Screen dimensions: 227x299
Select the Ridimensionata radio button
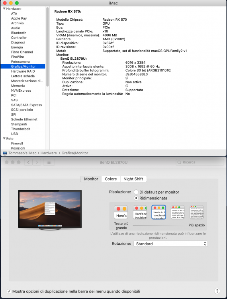point(136,198)
